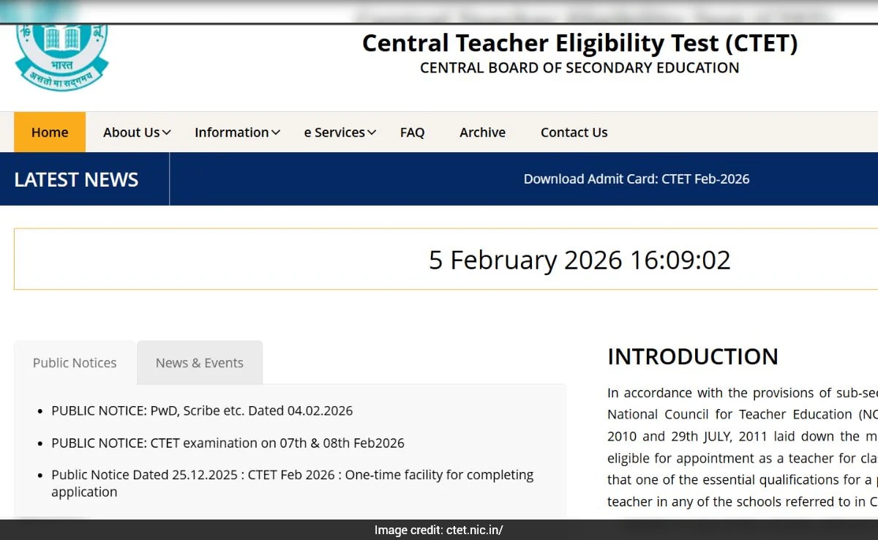
Task: Click the ctet.nic.in image credit text
Action: 438,530
